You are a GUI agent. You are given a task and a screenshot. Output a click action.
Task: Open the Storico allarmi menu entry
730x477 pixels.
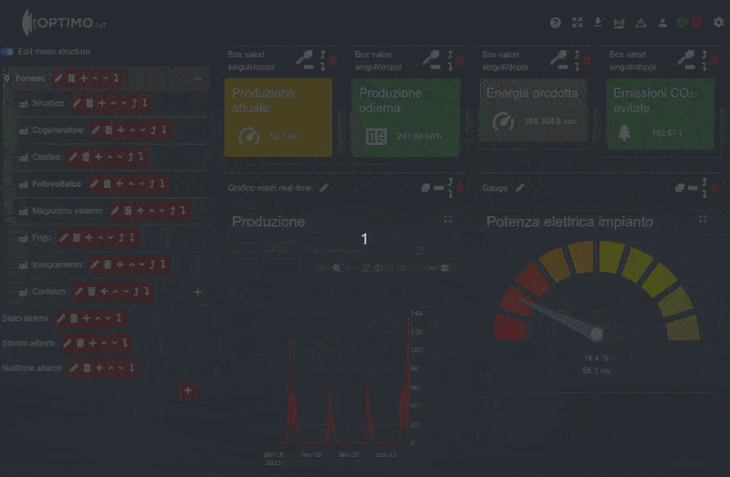click(x=28, y=344)
